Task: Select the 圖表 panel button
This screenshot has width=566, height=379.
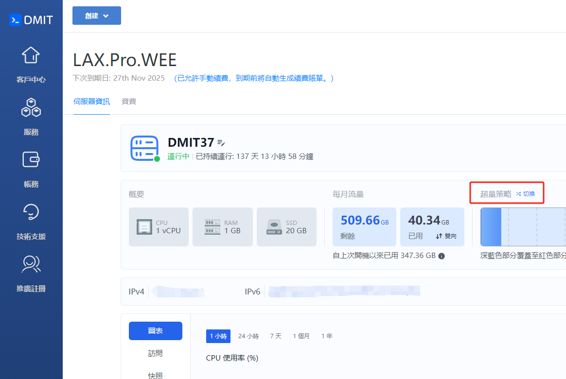Action: 156,331
